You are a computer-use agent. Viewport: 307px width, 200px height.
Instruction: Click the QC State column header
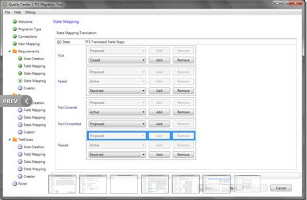(63, 42)
